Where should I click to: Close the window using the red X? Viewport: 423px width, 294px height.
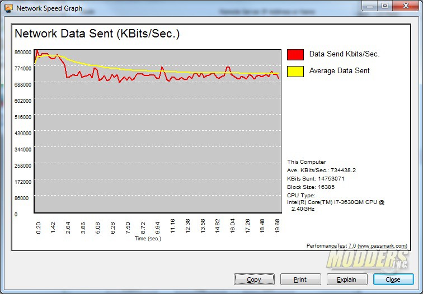tap(406, 6)
